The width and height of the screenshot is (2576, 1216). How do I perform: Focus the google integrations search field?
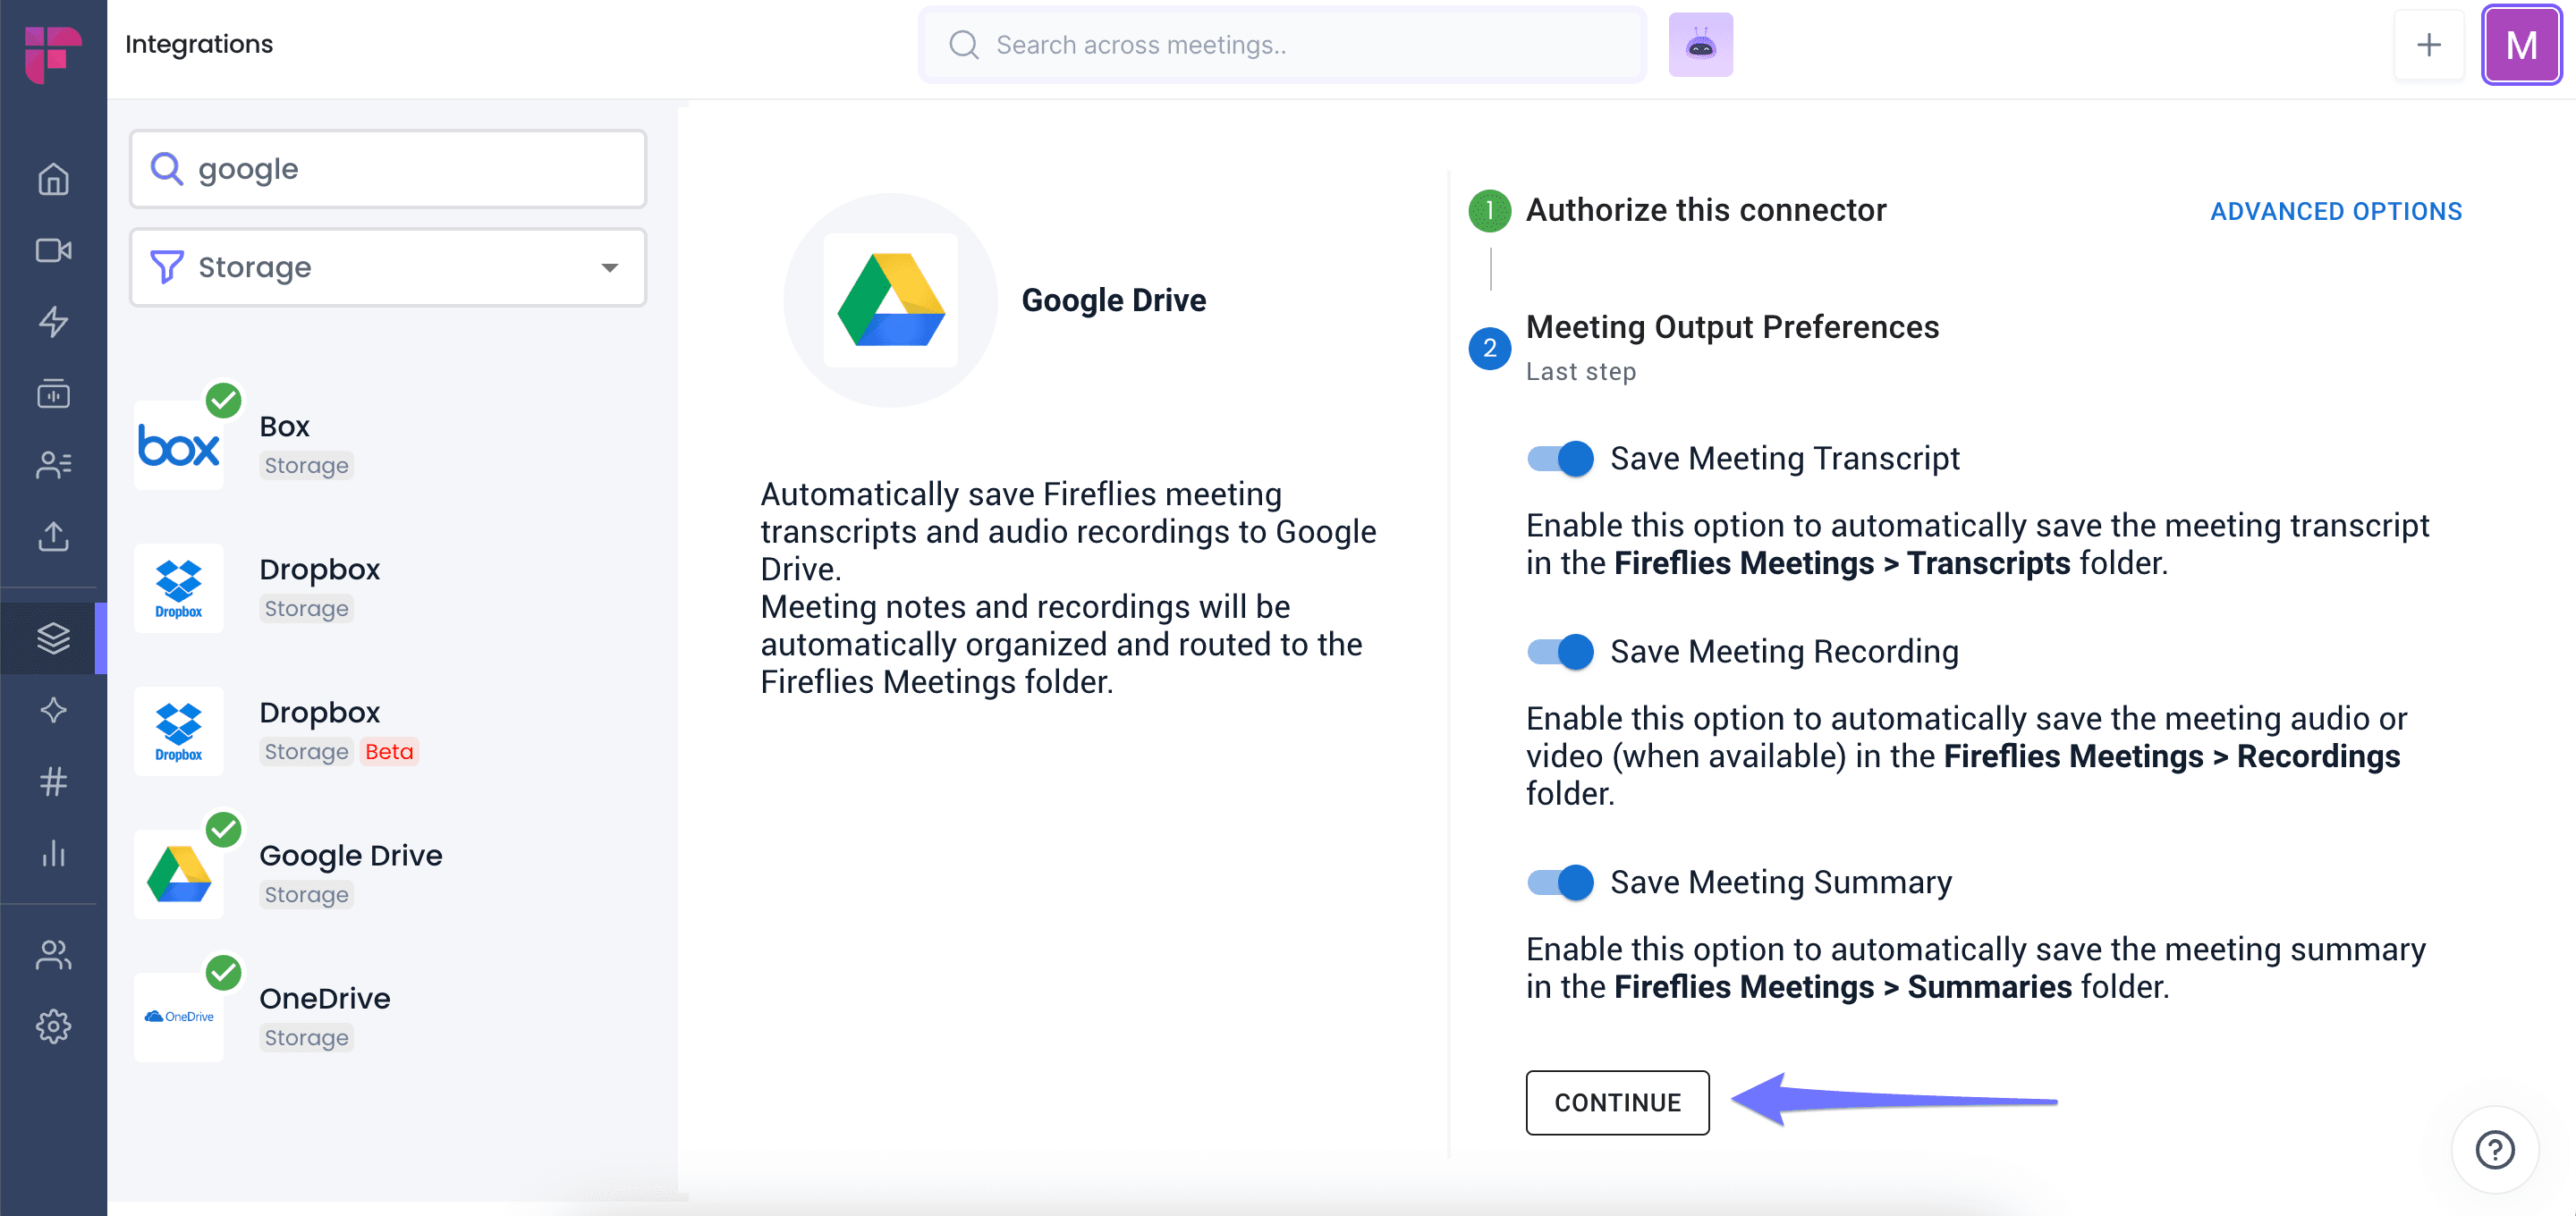pyautogui.click(x=388, y=168)
